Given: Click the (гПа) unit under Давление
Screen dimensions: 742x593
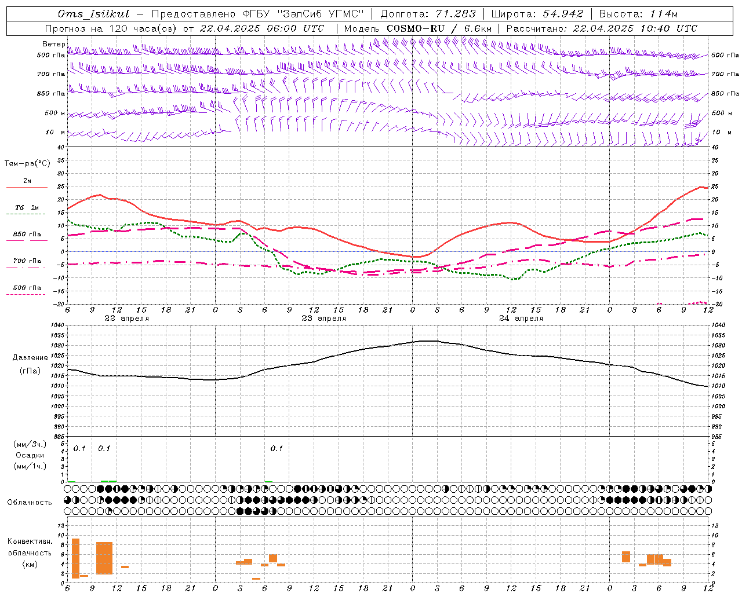Looking at the screenshot, I should coord(30,371).
